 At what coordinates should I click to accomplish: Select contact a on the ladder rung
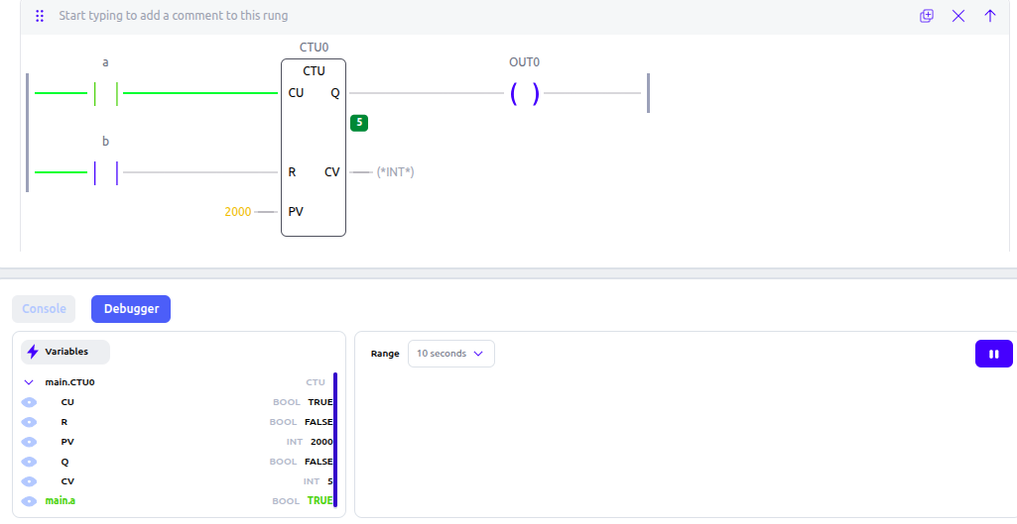coord(106,93)
